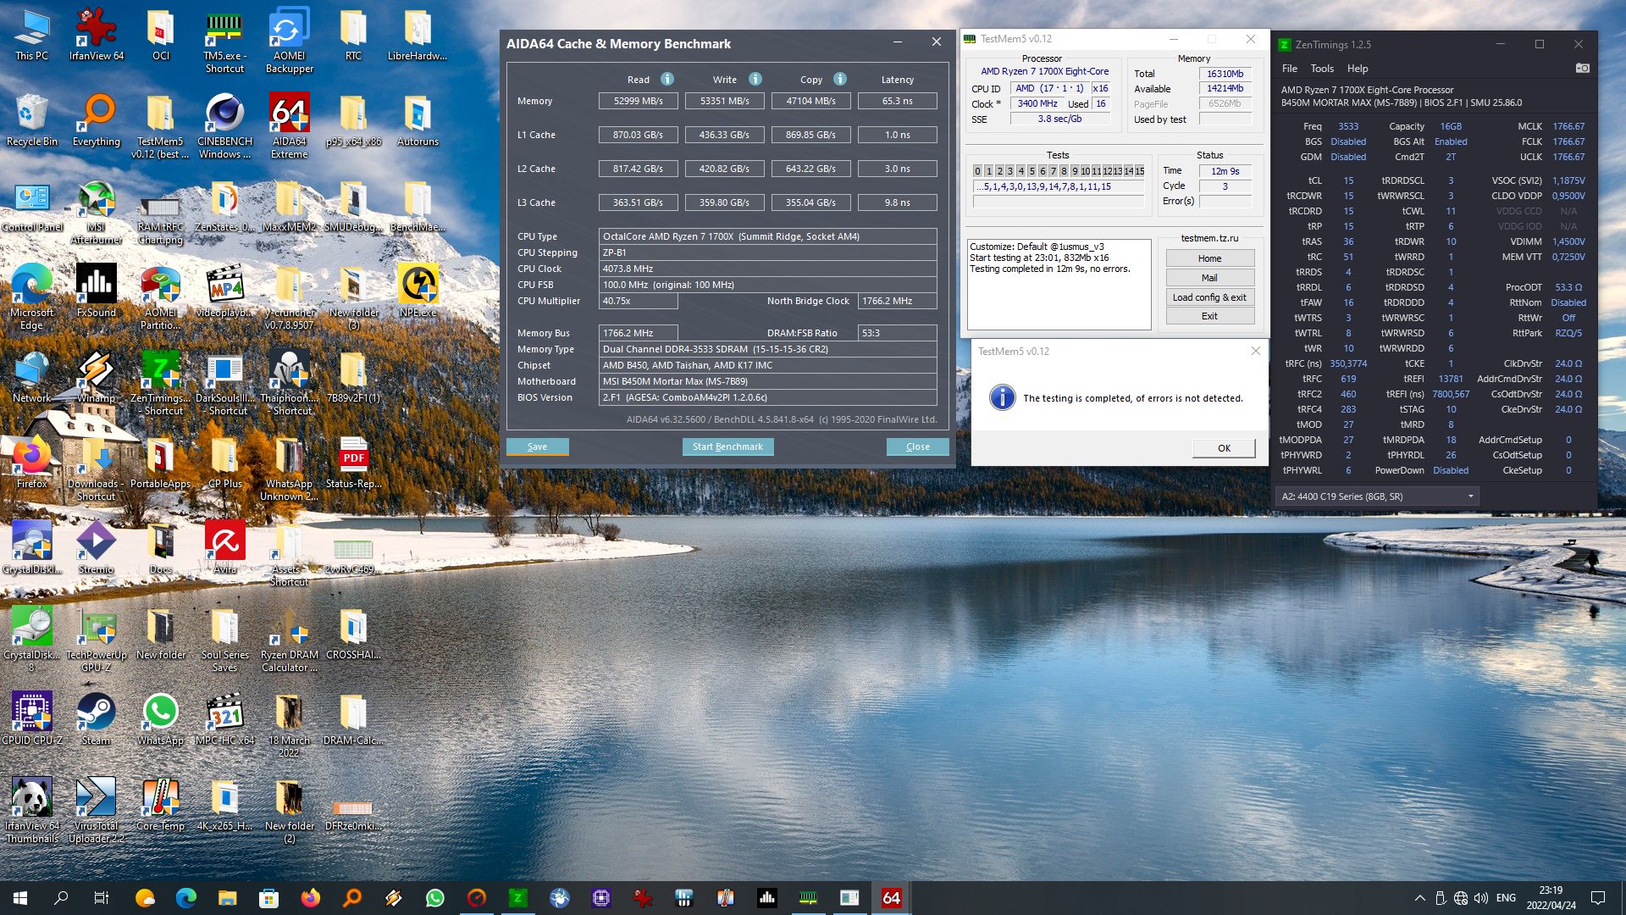Click the volume icon in the system tray
The height and width of the screenshot is (915, 1626).
(x=1481, y=898)
